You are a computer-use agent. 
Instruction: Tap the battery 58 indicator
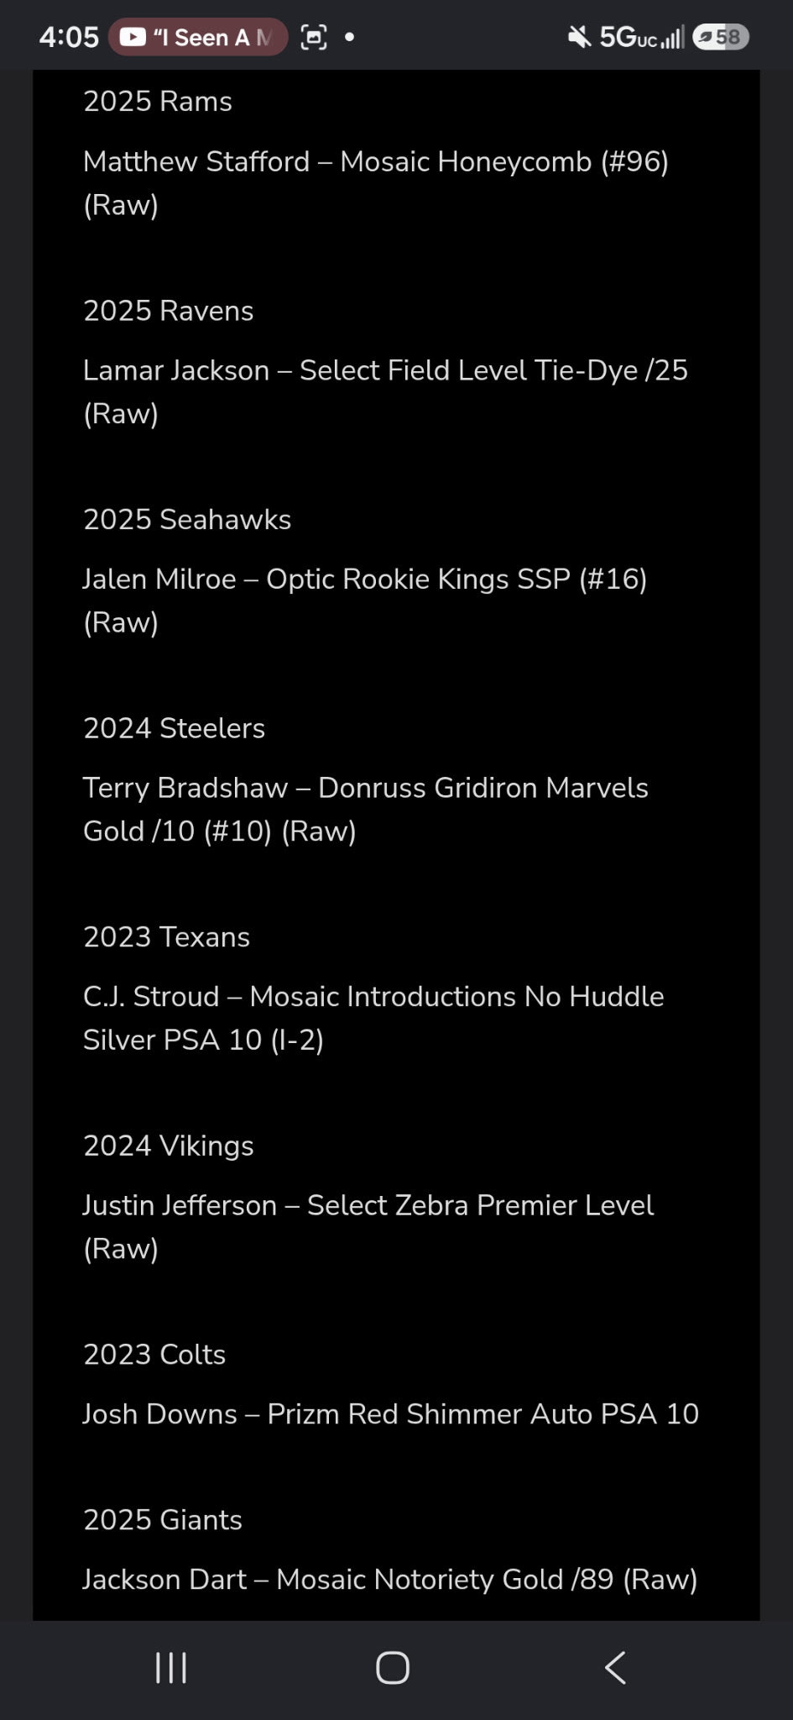coord(721,37)
